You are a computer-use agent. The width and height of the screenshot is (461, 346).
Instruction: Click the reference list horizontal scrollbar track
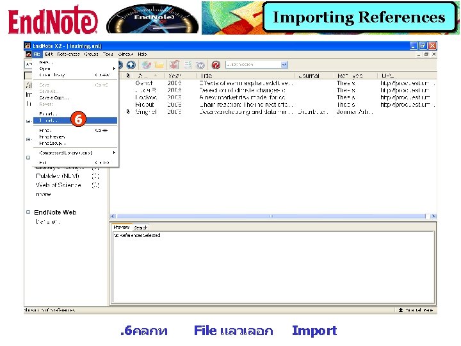coord(271,216)
